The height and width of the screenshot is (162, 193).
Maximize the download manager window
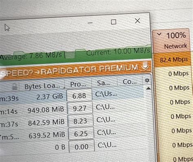(x=114, y=22)
